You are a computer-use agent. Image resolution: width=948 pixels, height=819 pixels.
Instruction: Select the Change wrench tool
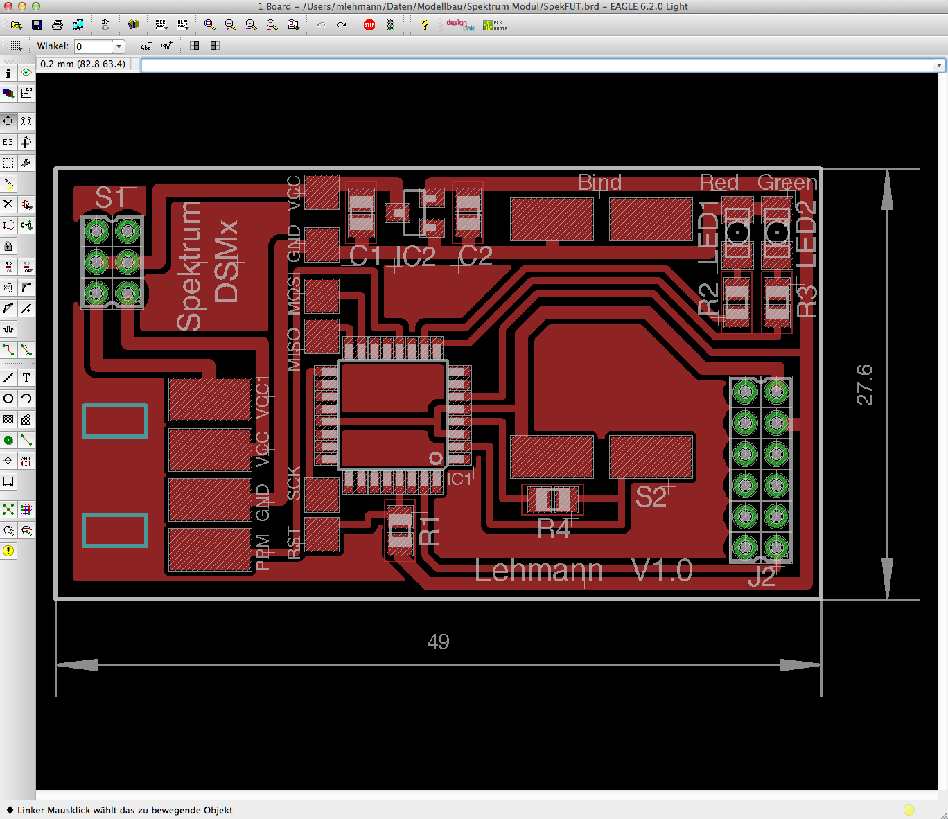26,163
